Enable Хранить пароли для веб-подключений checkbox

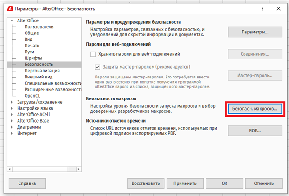[93, 54]
